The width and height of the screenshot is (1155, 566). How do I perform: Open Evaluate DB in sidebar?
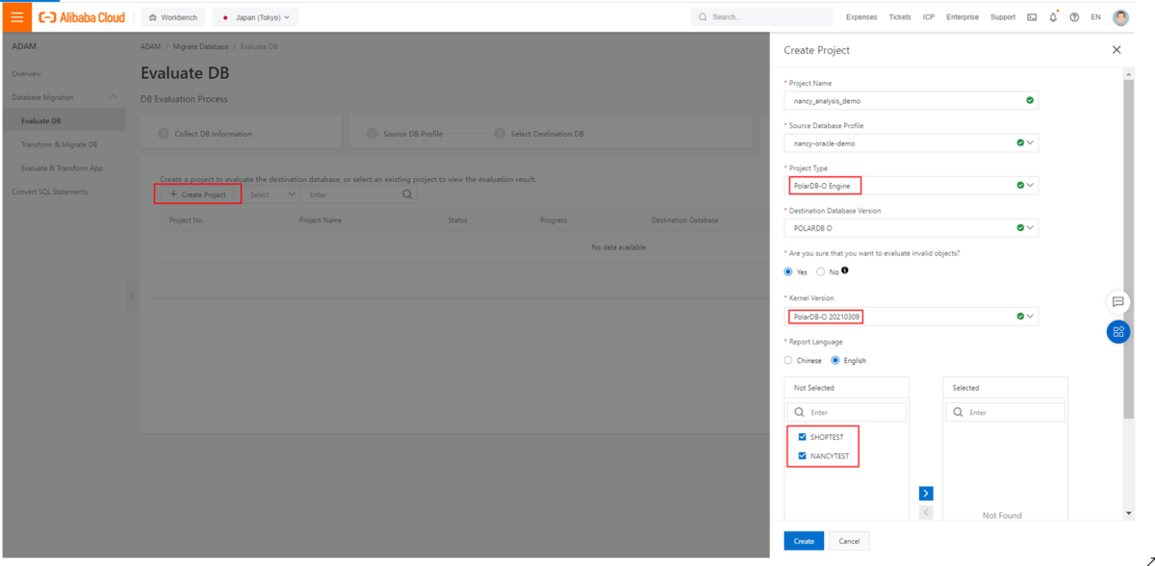[41, 121]
